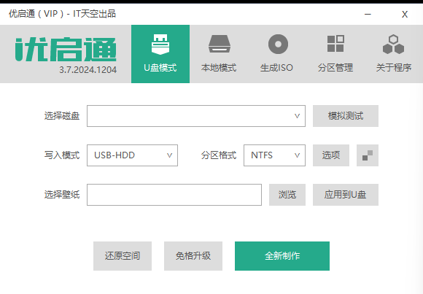Expand the 选择磁盘 disk dropdown
Screen dimensions: 423x294
pyautogui.click(x=196, y=116)
